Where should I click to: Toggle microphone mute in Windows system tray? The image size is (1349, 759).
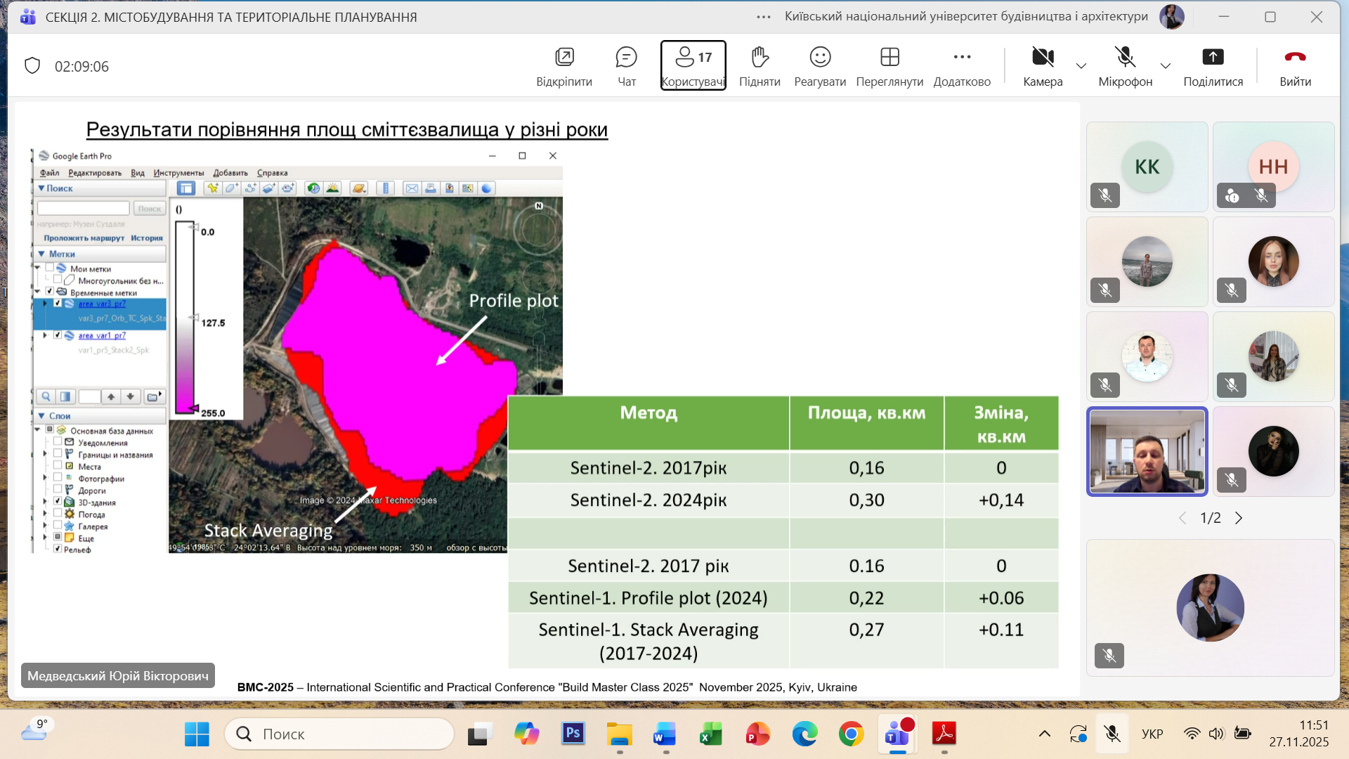pyautogui.click(x=1112, y=734)
